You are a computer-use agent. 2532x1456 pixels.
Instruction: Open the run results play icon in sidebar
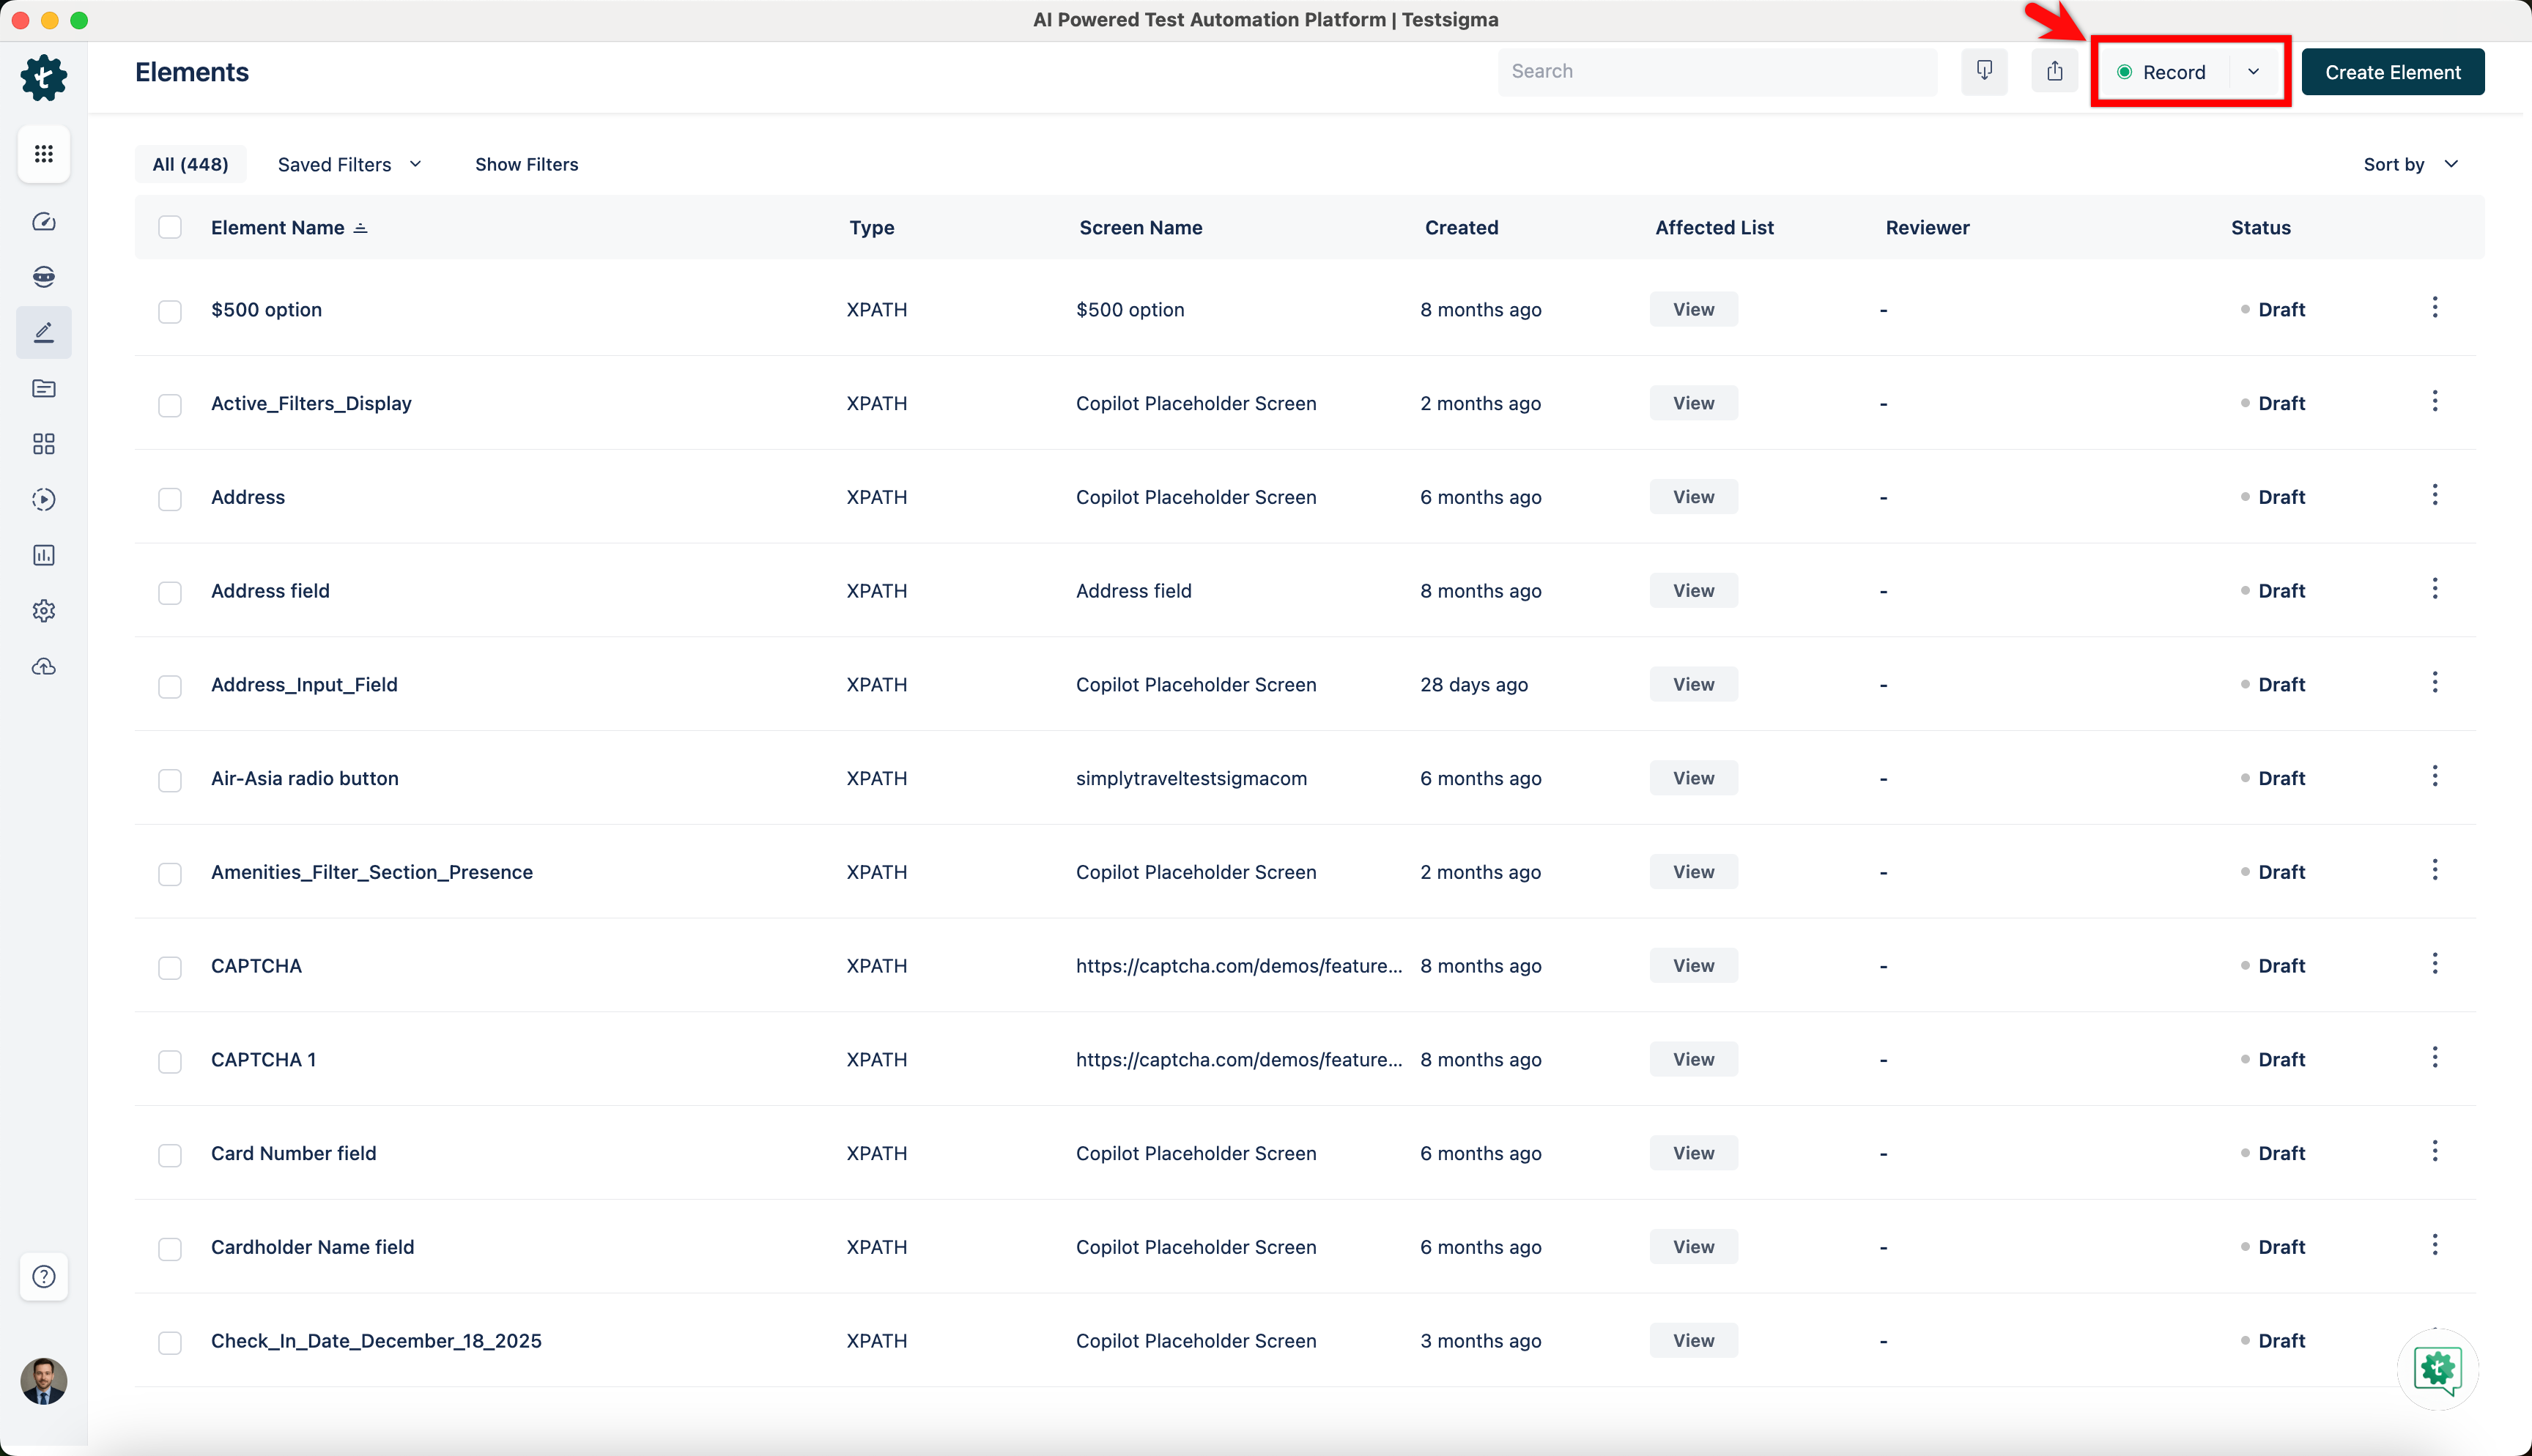pyautogui.click(x=43, y=500)
